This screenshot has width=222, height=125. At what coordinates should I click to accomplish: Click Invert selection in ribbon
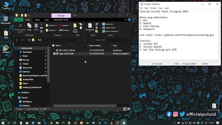pos(110,31)
